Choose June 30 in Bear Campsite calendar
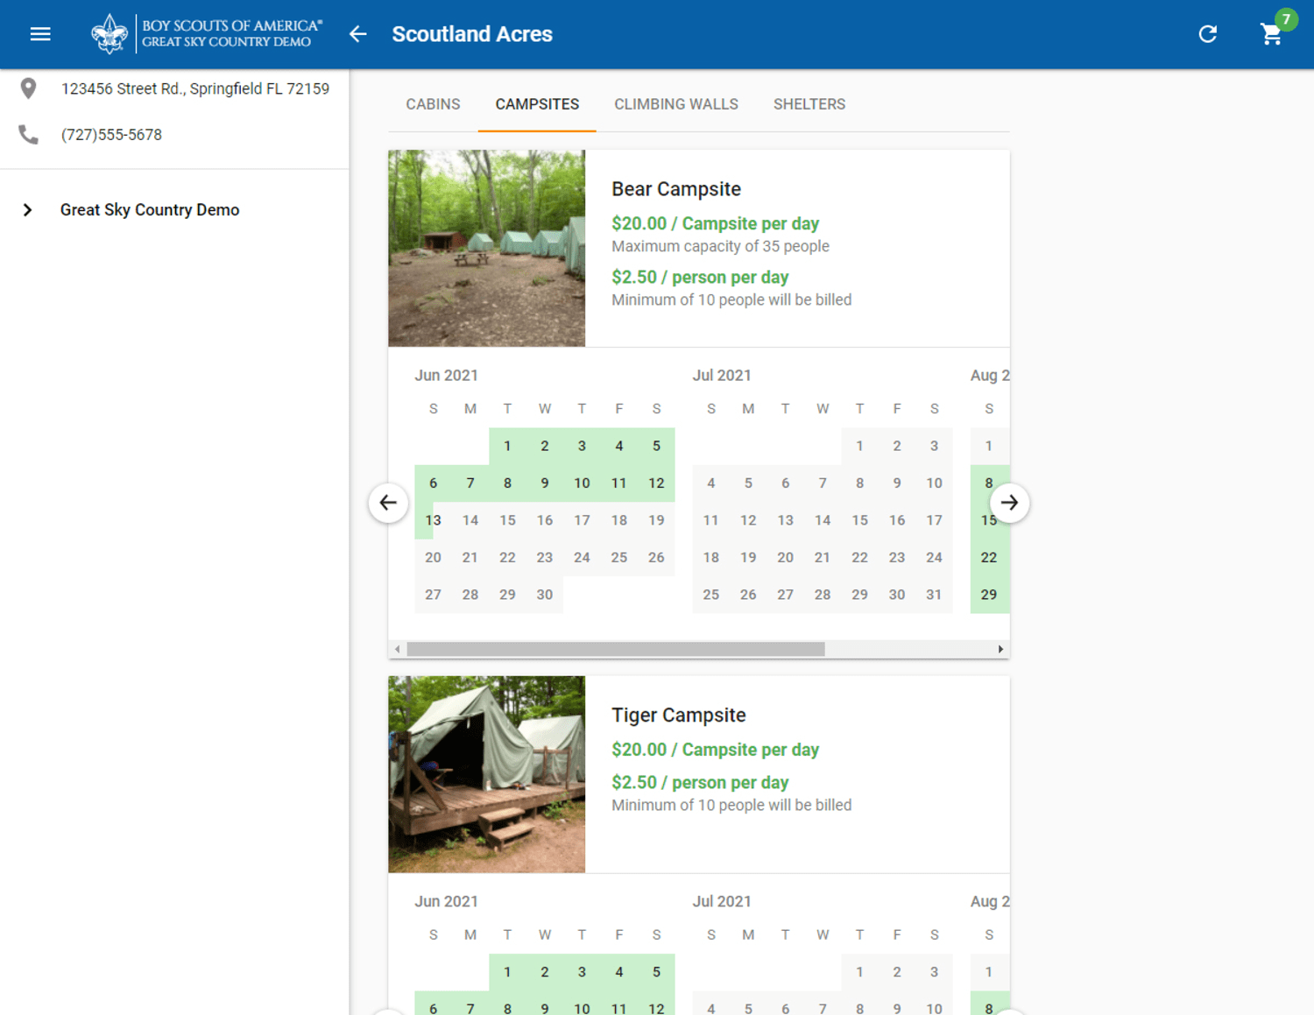 pos(545,595)
